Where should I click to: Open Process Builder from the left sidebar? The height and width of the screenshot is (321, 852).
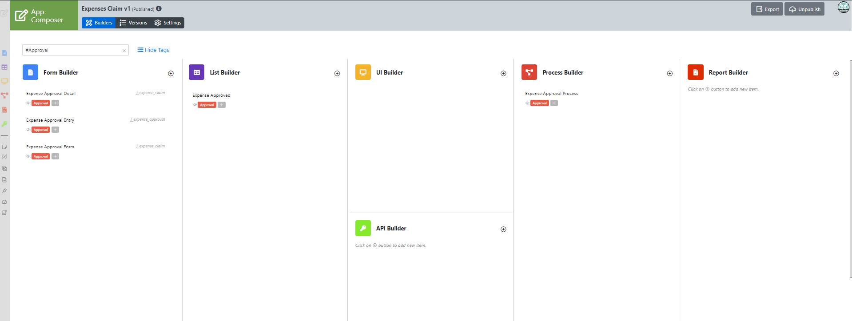click(x=4, y=95)
